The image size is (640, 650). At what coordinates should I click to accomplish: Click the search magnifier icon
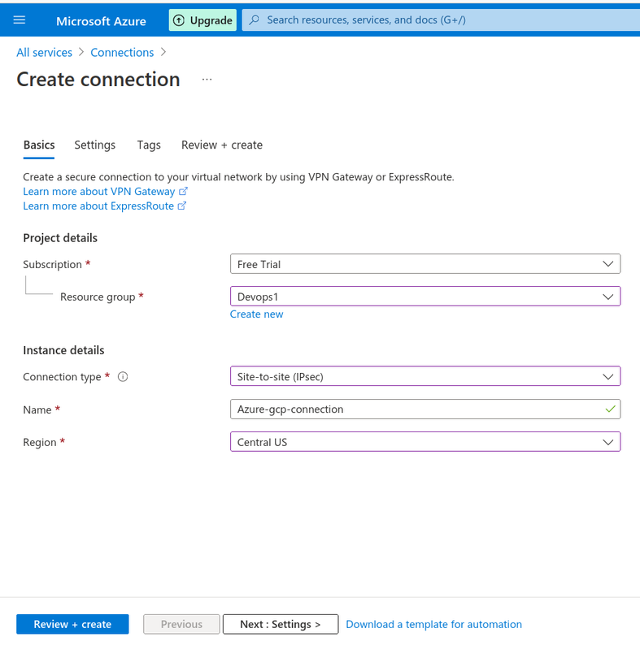click(x=254, y=19)
